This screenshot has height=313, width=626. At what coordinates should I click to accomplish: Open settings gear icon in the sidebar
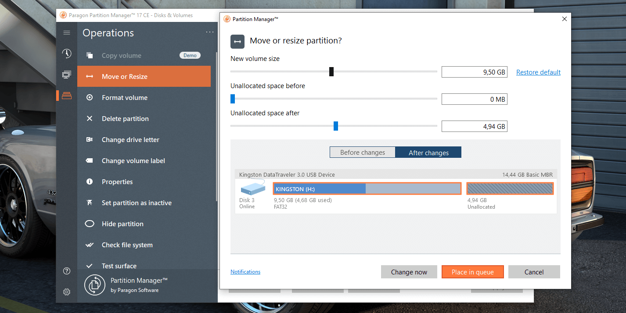(x=67, y=292)
